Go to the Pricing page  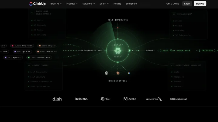117,4
